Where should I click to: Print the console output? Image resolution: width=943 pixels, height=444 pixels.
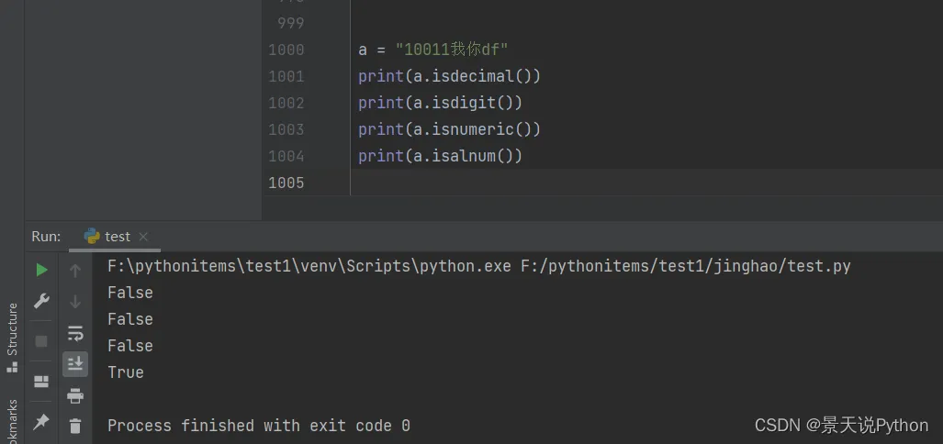75,396
